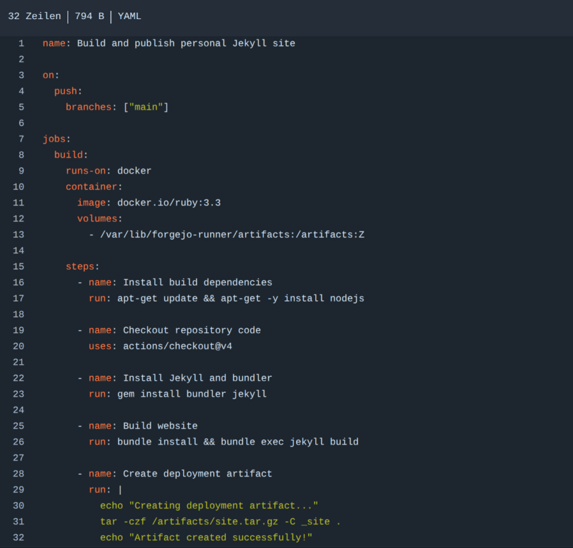Click line number 17 beside apt-get command
Screen dimensions: 573x548
pos(19,299)
